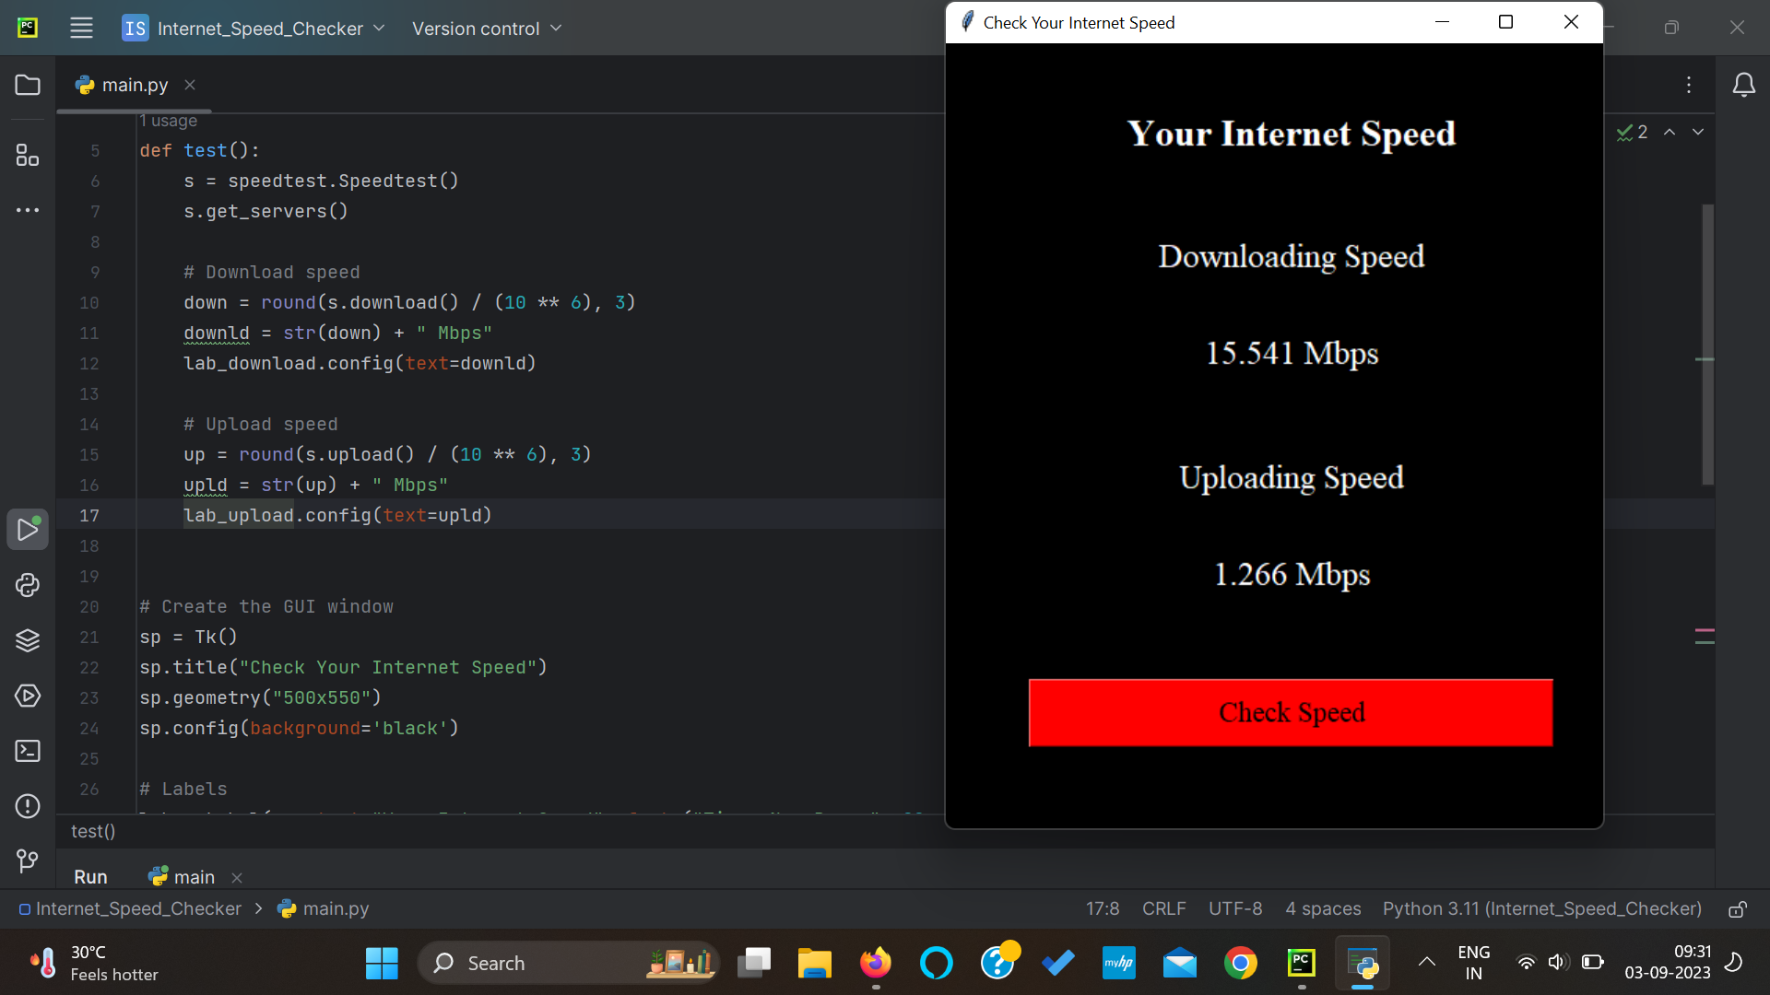Open the Run tool window icon
This screenshot has height=995, width=1770.
point(28,530)
